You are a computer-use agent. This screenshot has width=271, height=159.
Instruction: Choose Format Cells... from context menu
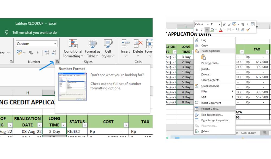(215, 109)
